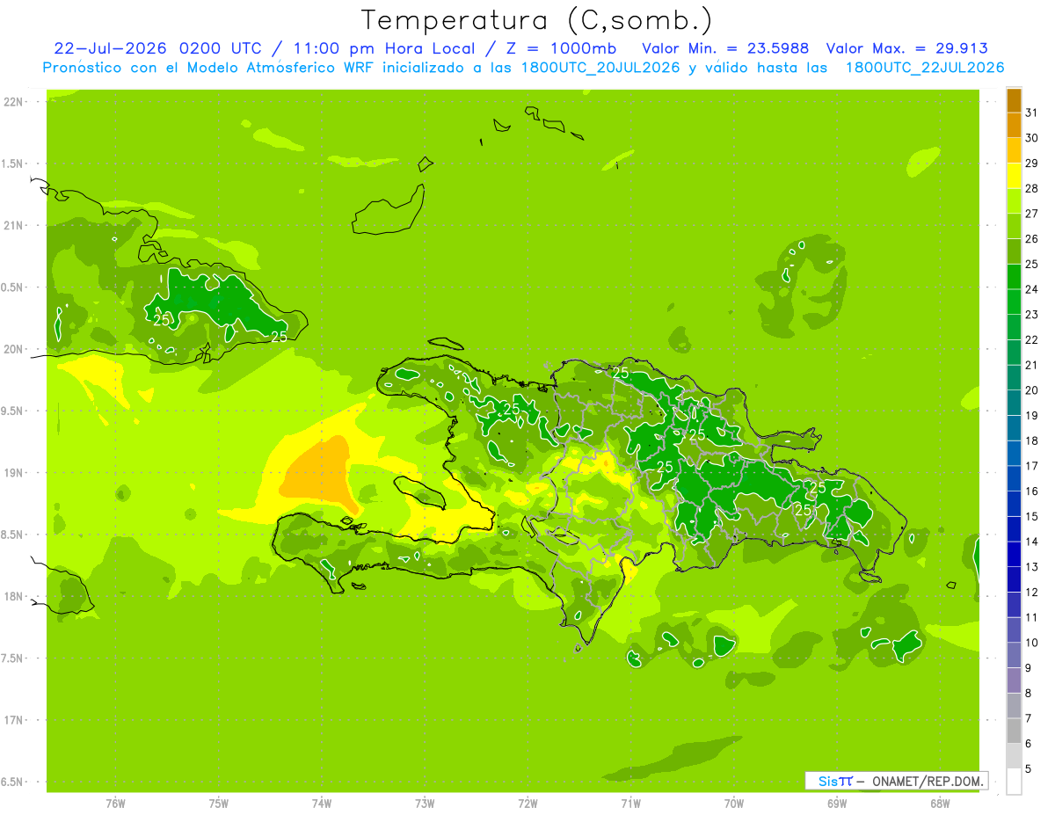Click the 20N latitude axis label

tap(13, 349)
